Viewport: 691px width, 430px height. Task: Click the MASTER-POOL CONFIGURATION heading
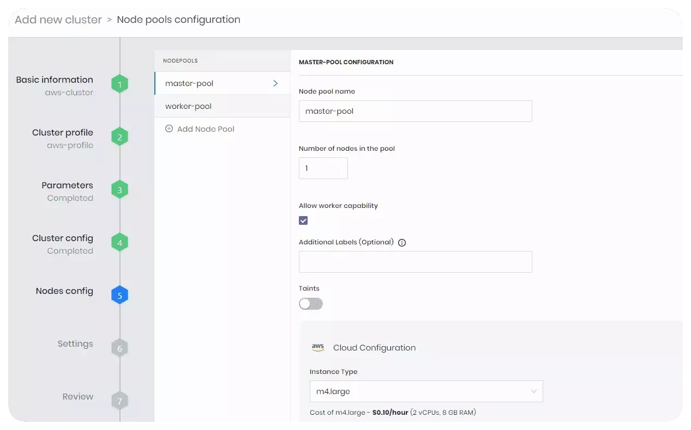(346, 62)
